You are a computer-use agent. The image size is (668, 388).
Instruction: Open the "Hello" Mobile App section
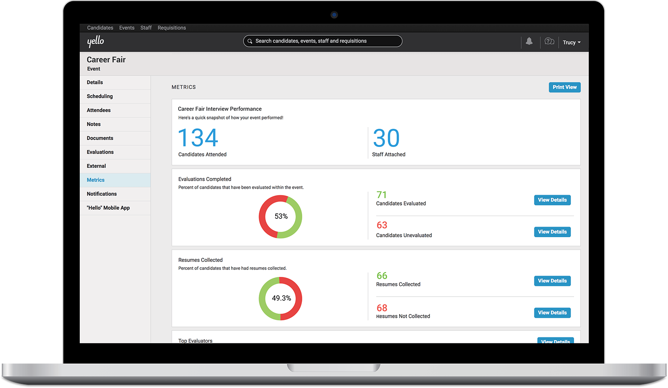(115, 208)
